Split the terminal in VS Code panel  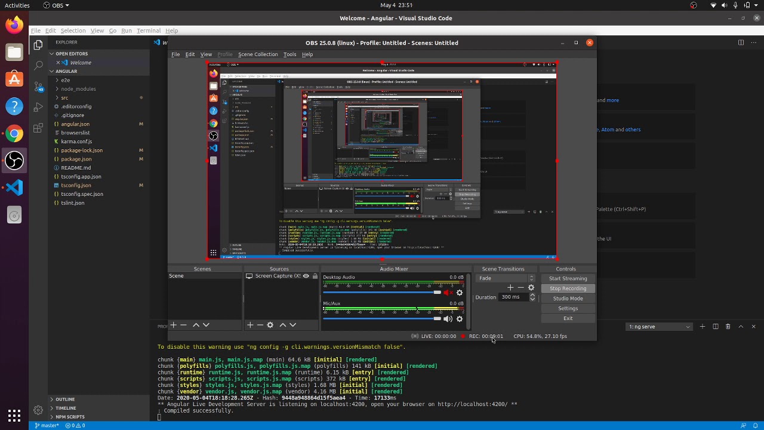pos(716,327)
